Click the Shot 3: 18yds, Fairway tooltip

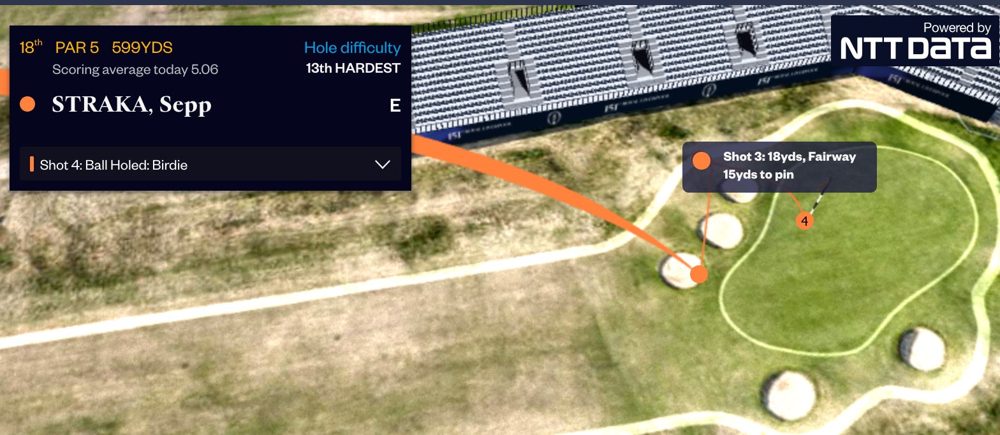point(779,166)
